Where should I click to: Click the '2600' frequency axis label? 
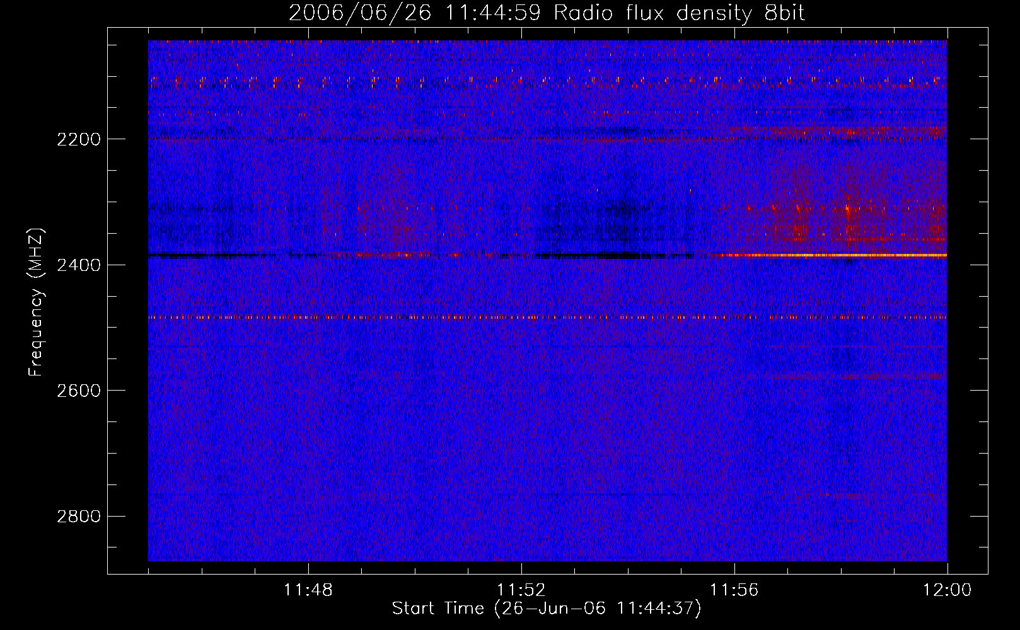click(79, 391)
